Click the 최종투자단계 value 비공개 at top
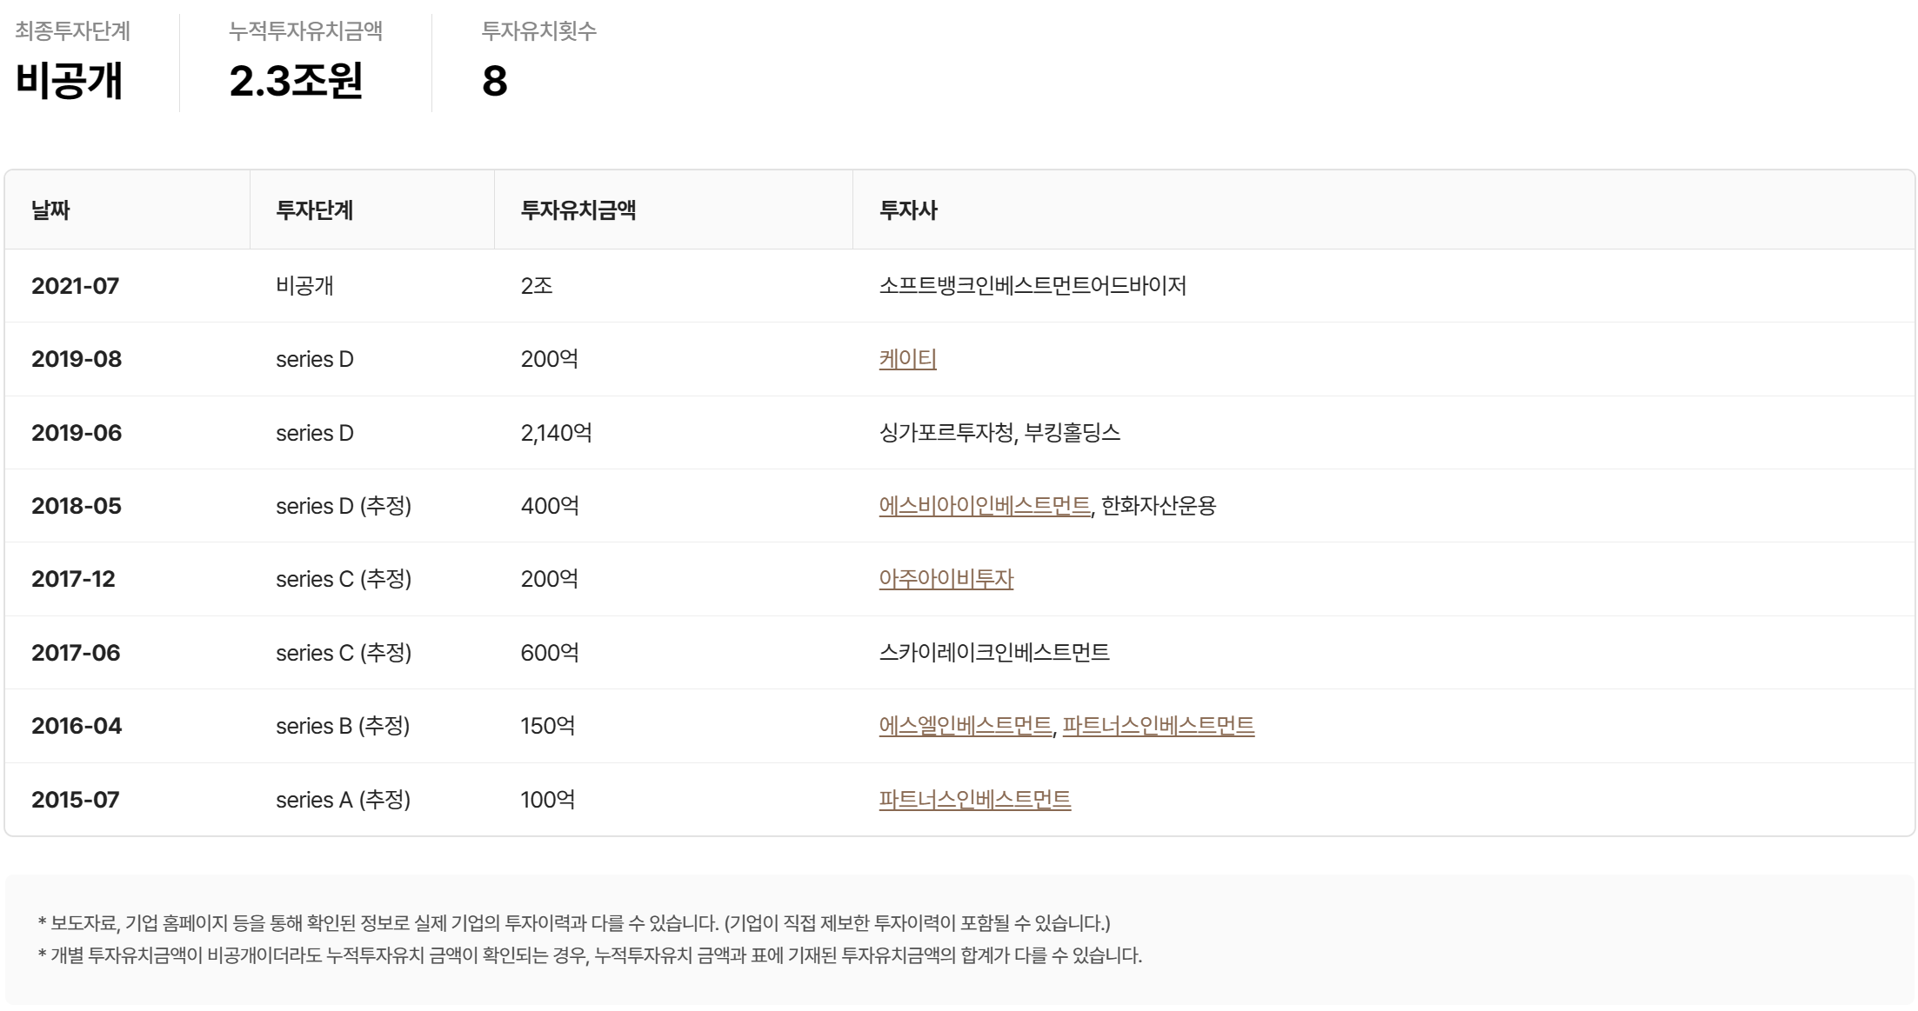The width and height of the screenshot is (1918, 1011). tap(69, 81)
